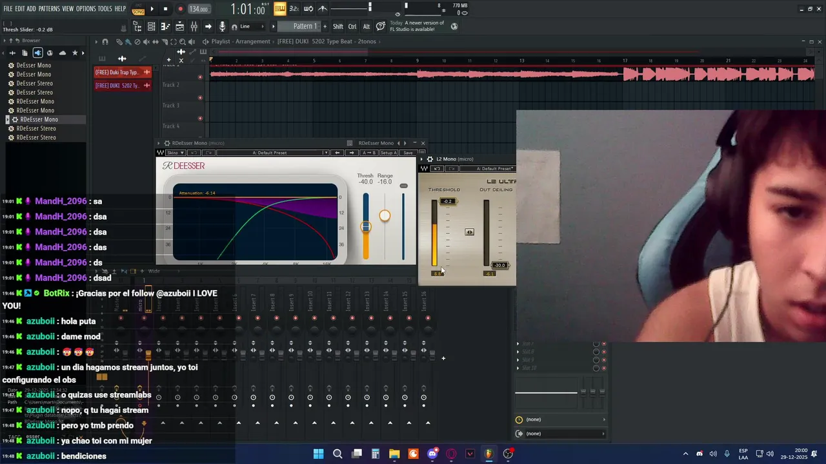
Task: Open the mixer output (none) dropdown
Action: coord(561,434)
